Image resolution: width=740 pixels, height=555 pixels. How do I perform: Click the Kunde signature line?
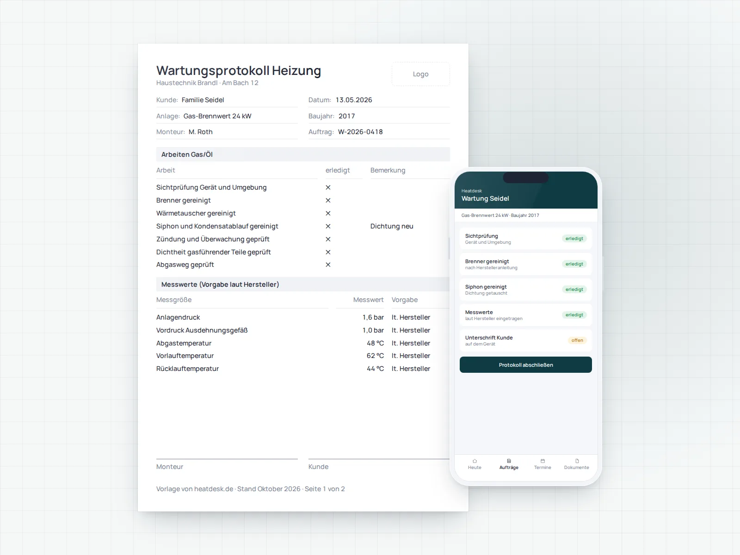(x=379, y=459)
